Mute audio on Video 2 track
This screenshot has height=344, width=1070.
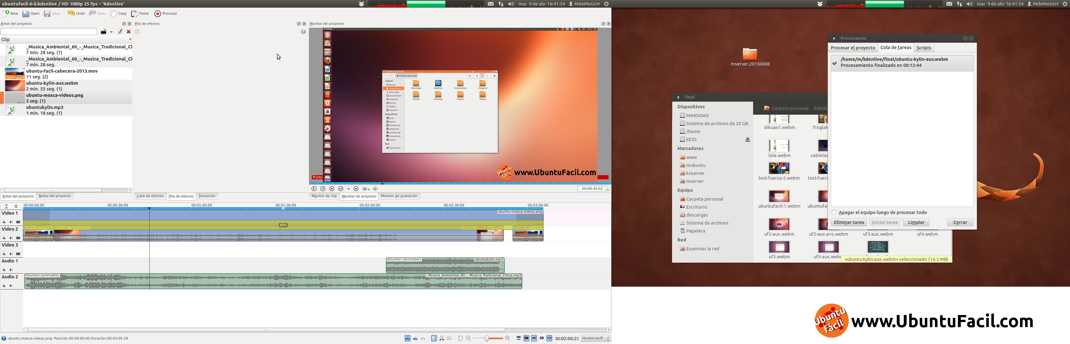pyautogui.click(x=11, y=238)
